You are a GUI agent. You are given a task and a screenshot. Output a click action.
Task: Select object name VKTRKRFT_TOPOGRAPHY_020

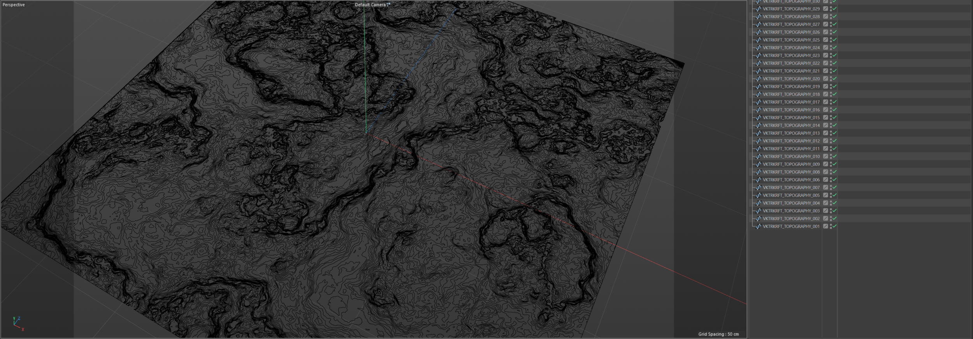pos(791,79)
